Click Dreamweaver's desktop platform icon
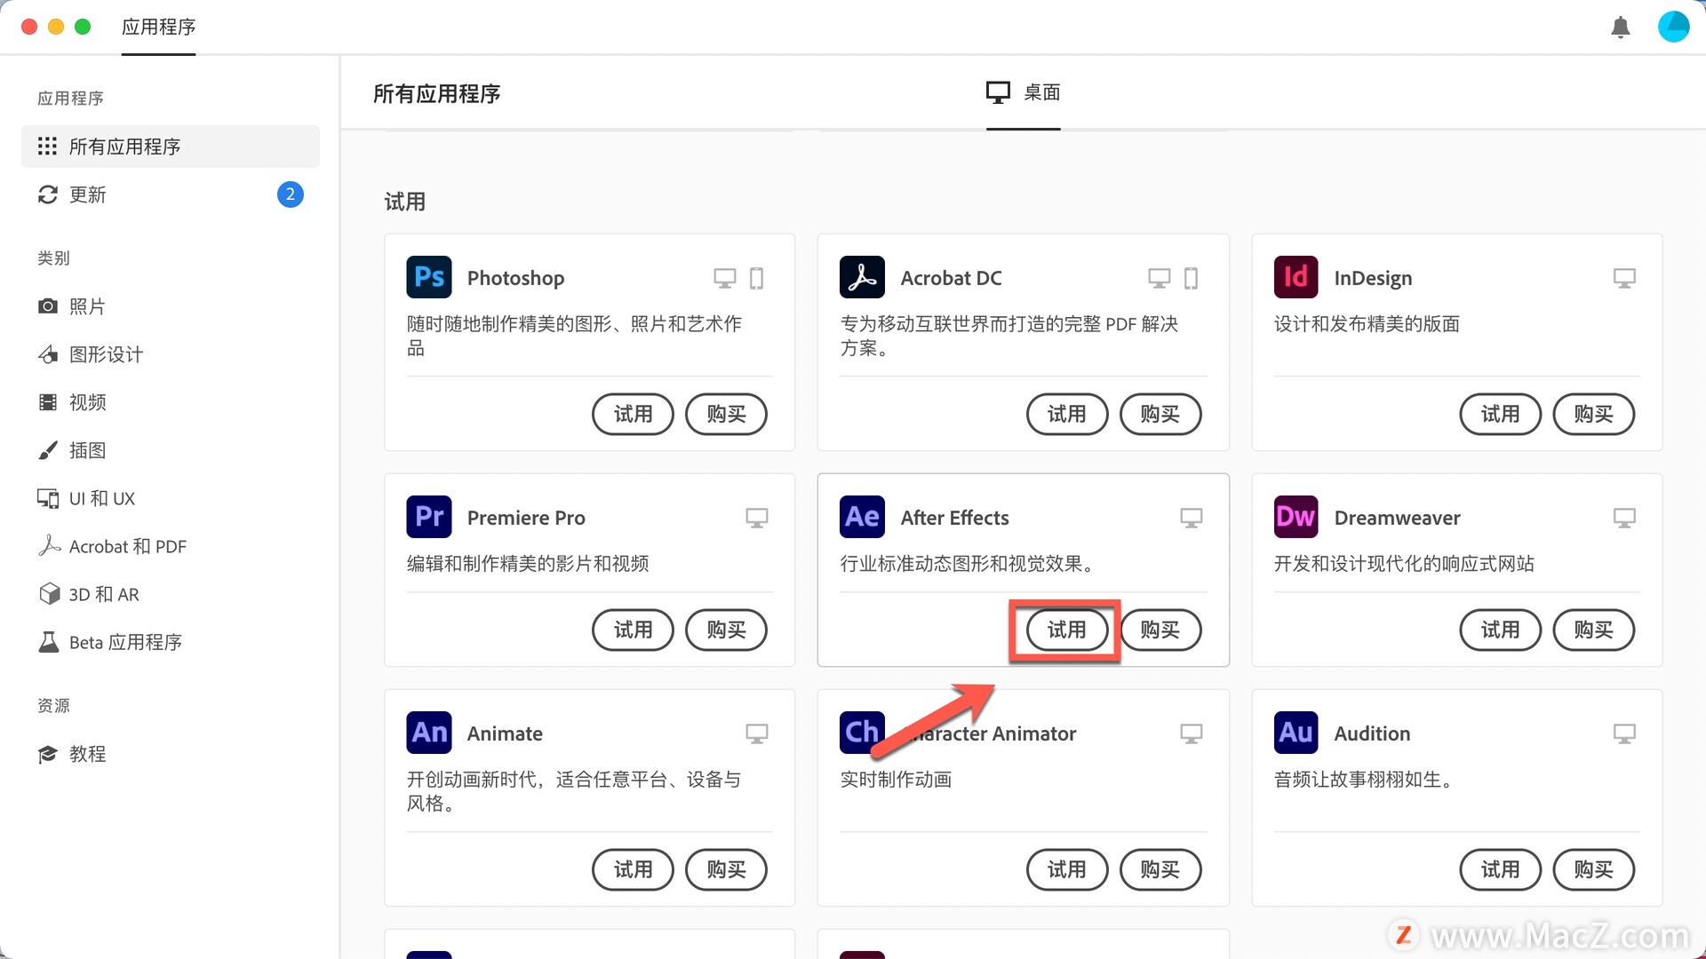 point(1624,519)
